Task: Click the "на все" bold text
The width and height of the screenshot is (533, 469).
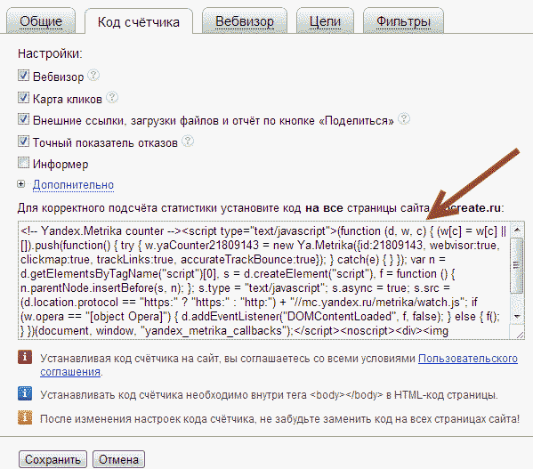Action: coord(324,207)
